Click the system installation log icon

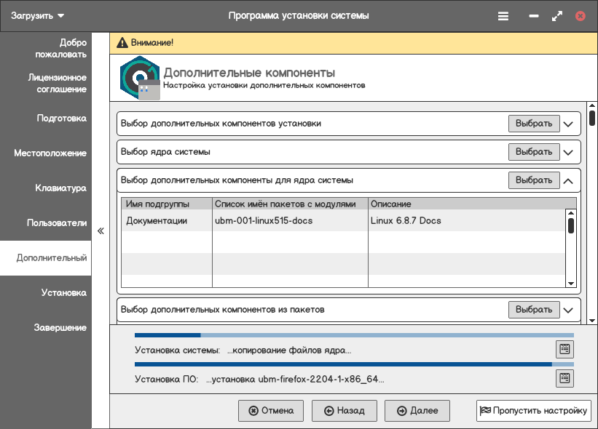pyautogui.click(x=564, y=350)
